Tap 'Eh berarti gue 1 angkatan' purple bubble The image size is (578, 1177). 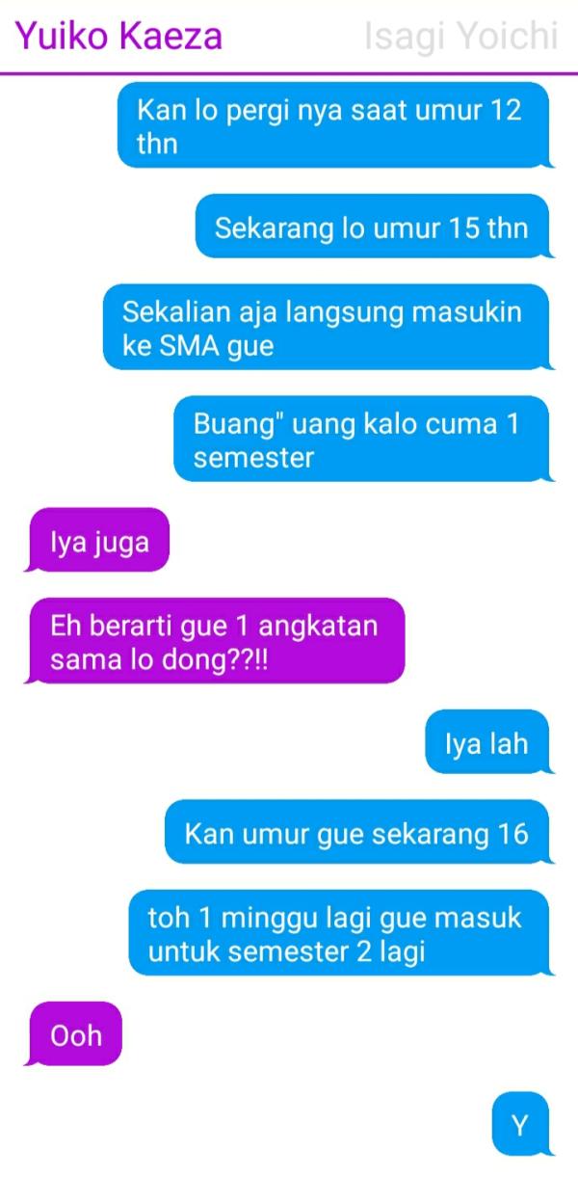[217, 641]
